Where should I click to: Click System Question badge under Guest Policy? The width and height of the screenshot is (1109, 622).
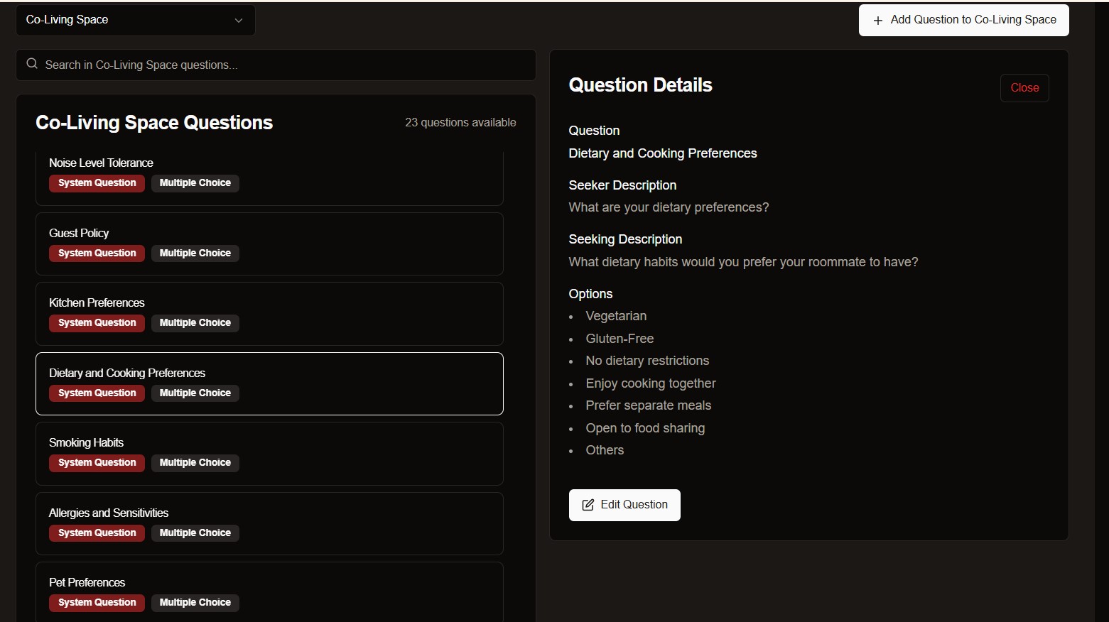coord(97,253)
